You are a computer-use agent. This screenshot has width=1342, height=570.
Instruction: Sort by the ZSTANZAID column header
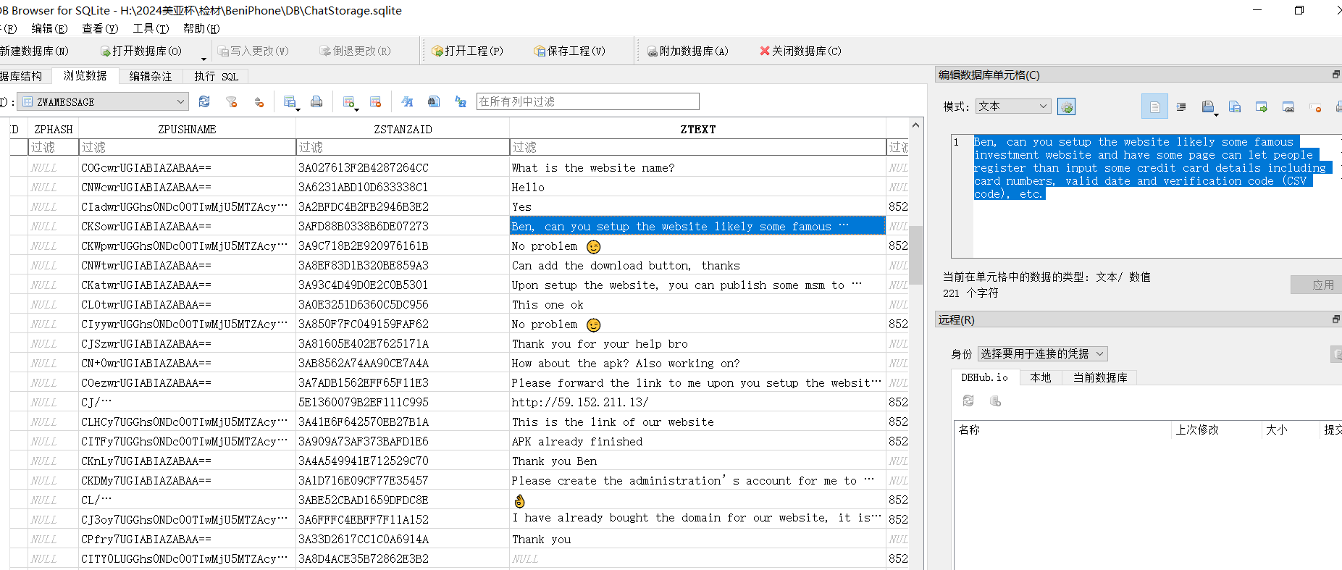[403, 129]
